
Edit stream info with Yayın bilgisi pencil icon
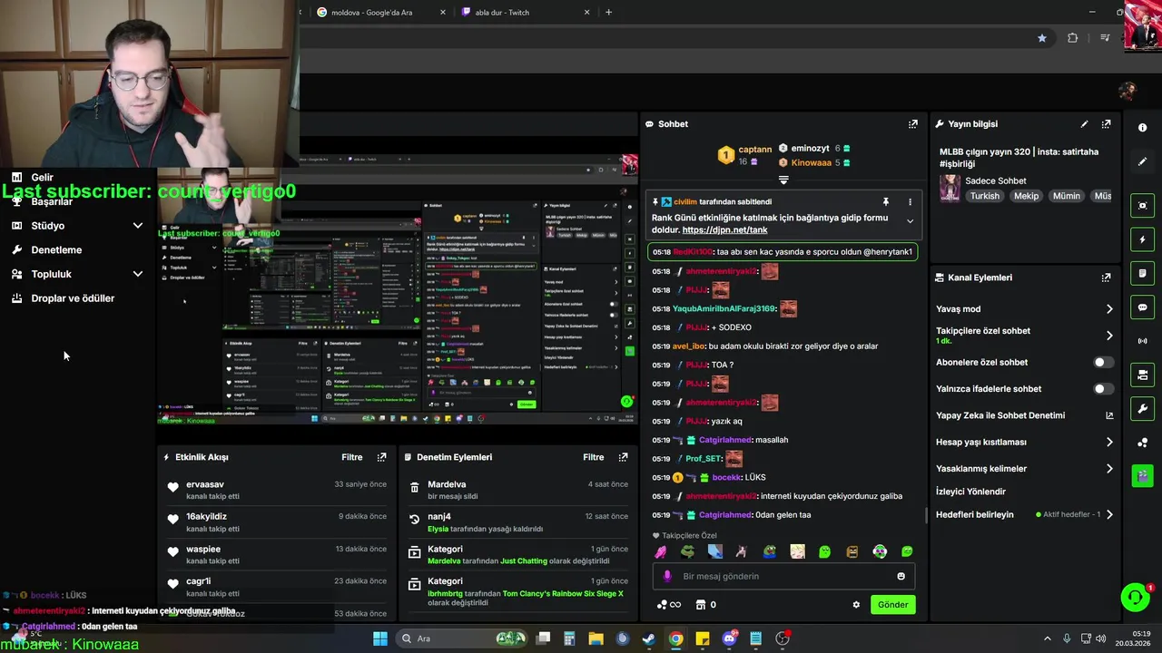tap(1084, 124)
